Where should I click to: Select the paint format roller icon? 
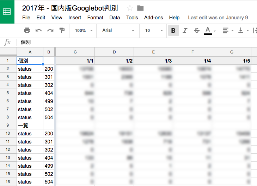(x=62, y=30)
